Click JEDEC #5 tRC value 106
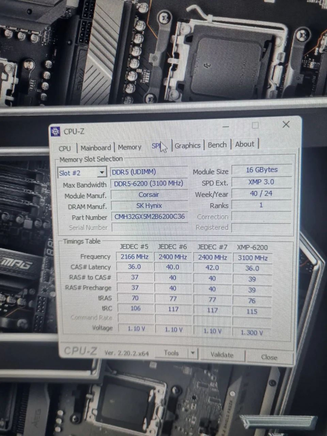Viewport: 327px width, 436px height. pos(135,308)
